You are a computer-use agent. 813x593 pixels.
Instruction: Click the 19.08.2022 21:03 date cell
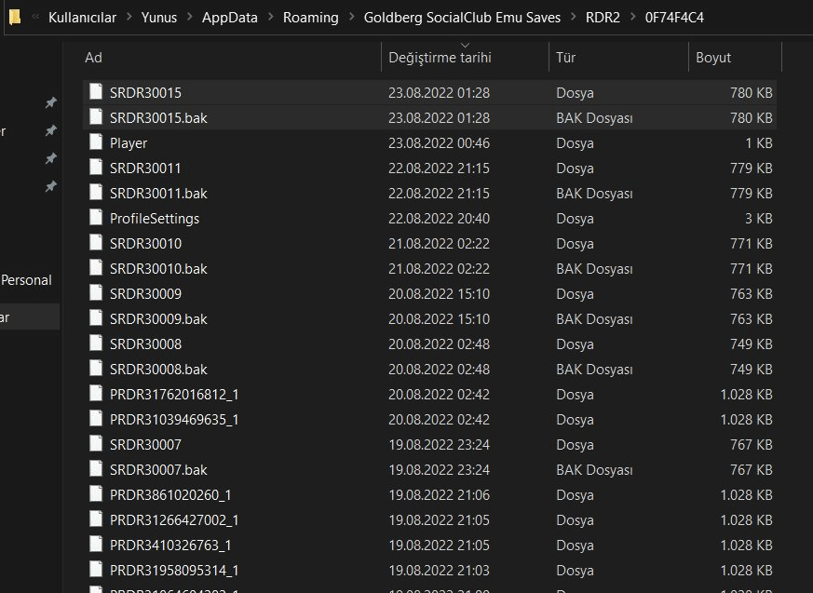click(440, 571)
